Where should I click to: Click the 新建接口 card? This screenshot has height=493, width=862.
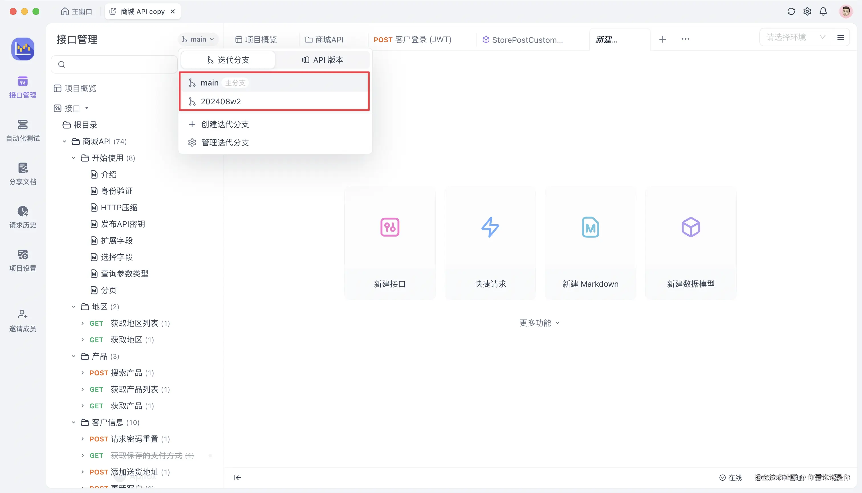coord(389,243)
